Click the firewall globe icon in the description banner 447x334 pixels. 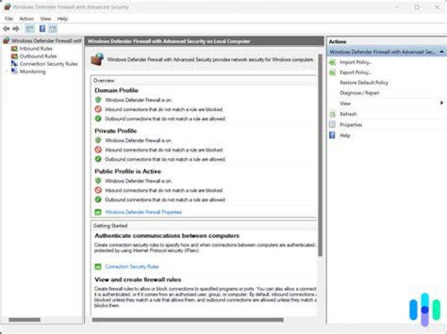(97, 59)
